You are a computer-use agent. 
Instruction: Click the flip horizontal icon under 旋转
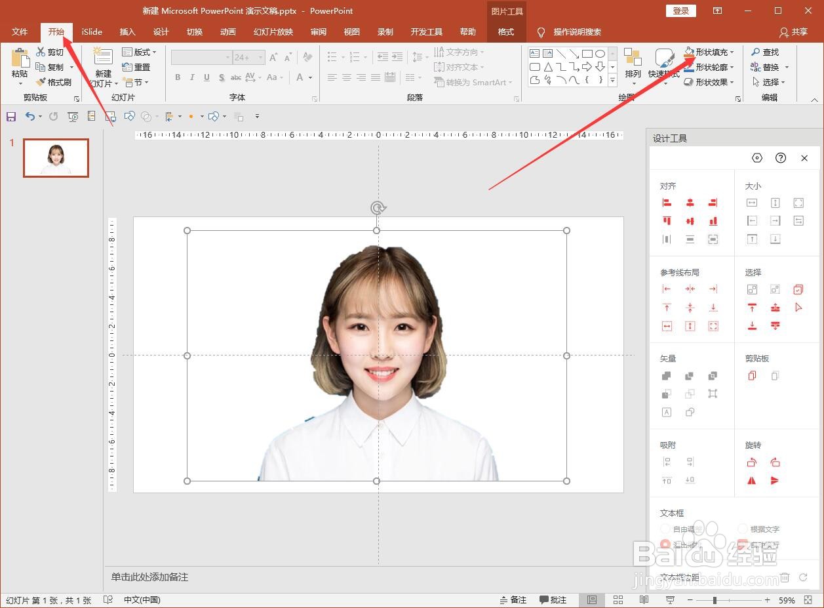click(752, 481)
